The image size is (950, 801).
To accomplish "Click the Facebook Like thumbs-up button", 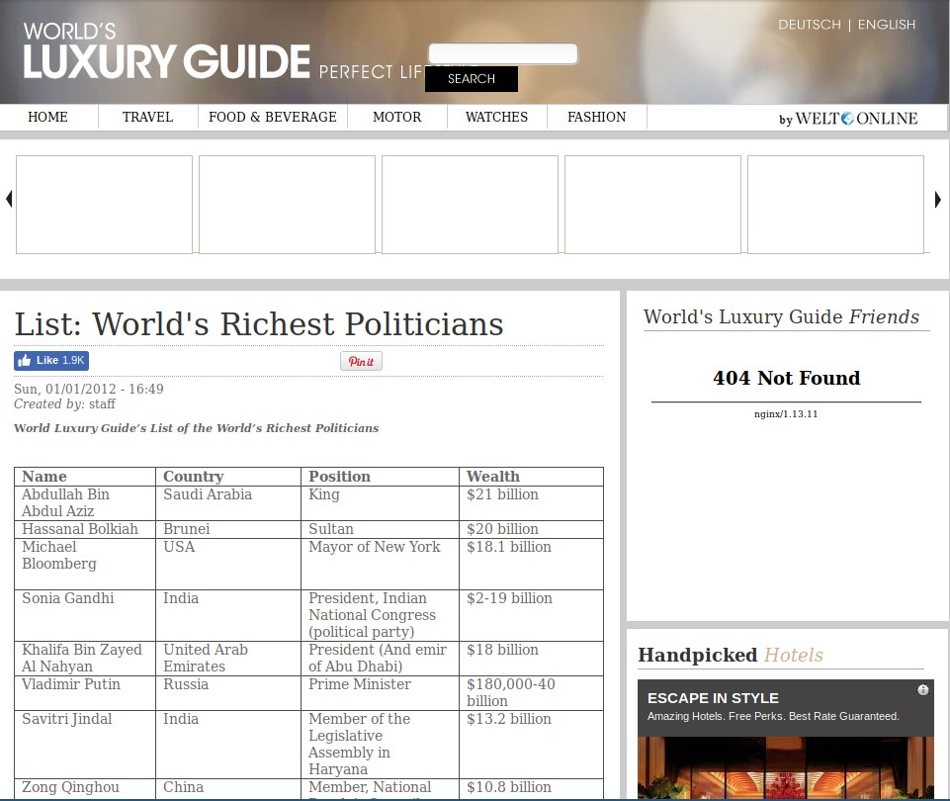I will 51,361.
